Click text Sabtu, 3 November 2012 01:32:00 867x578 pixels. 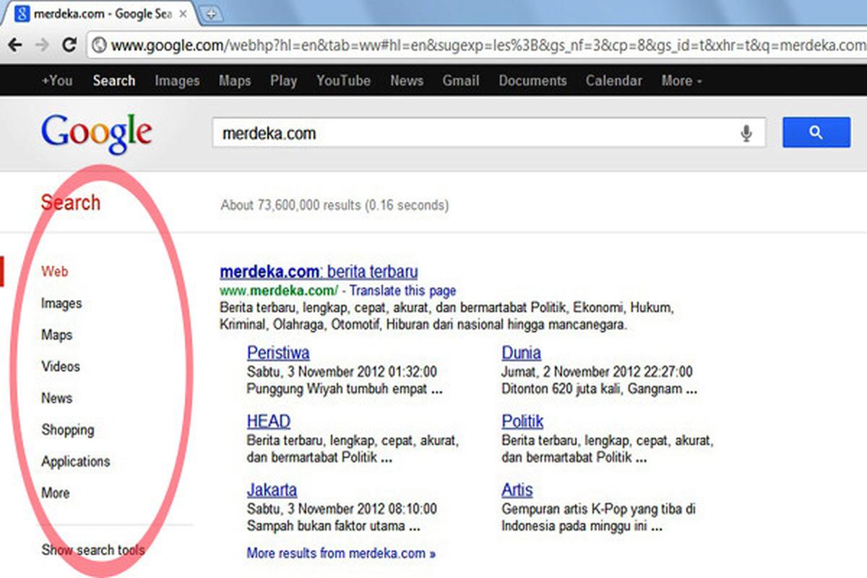(342, 372)
